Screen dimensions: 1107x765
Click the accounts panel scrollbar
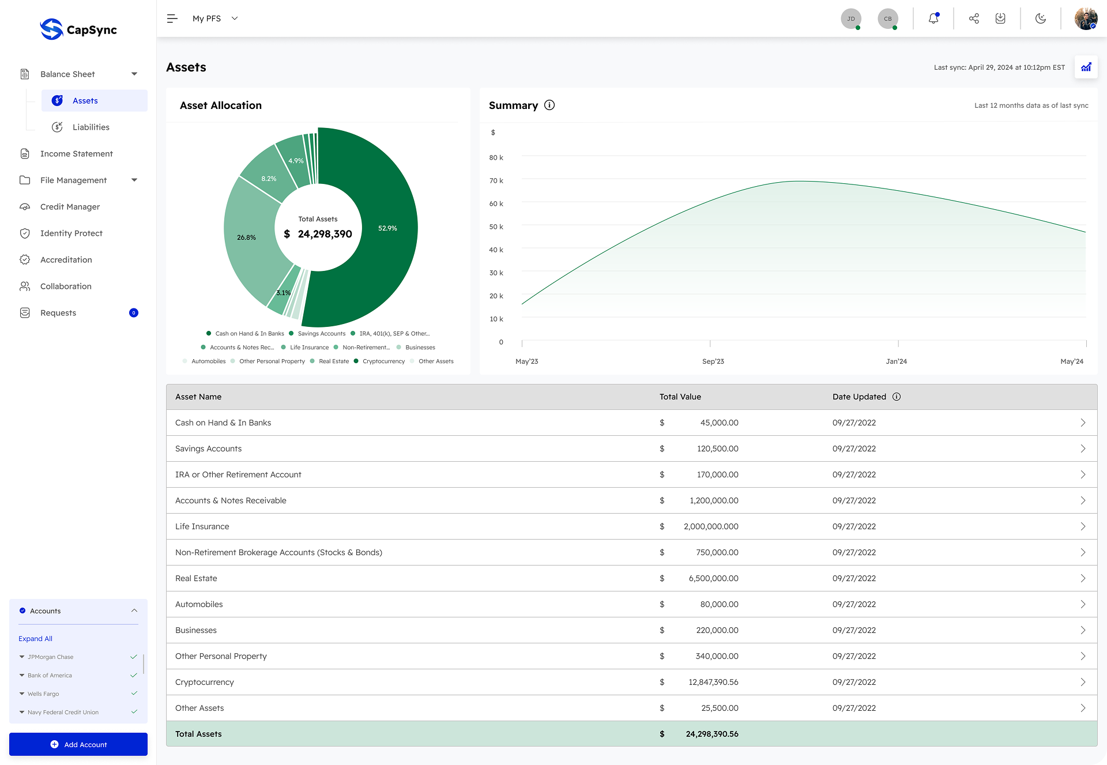click(143, 664)
